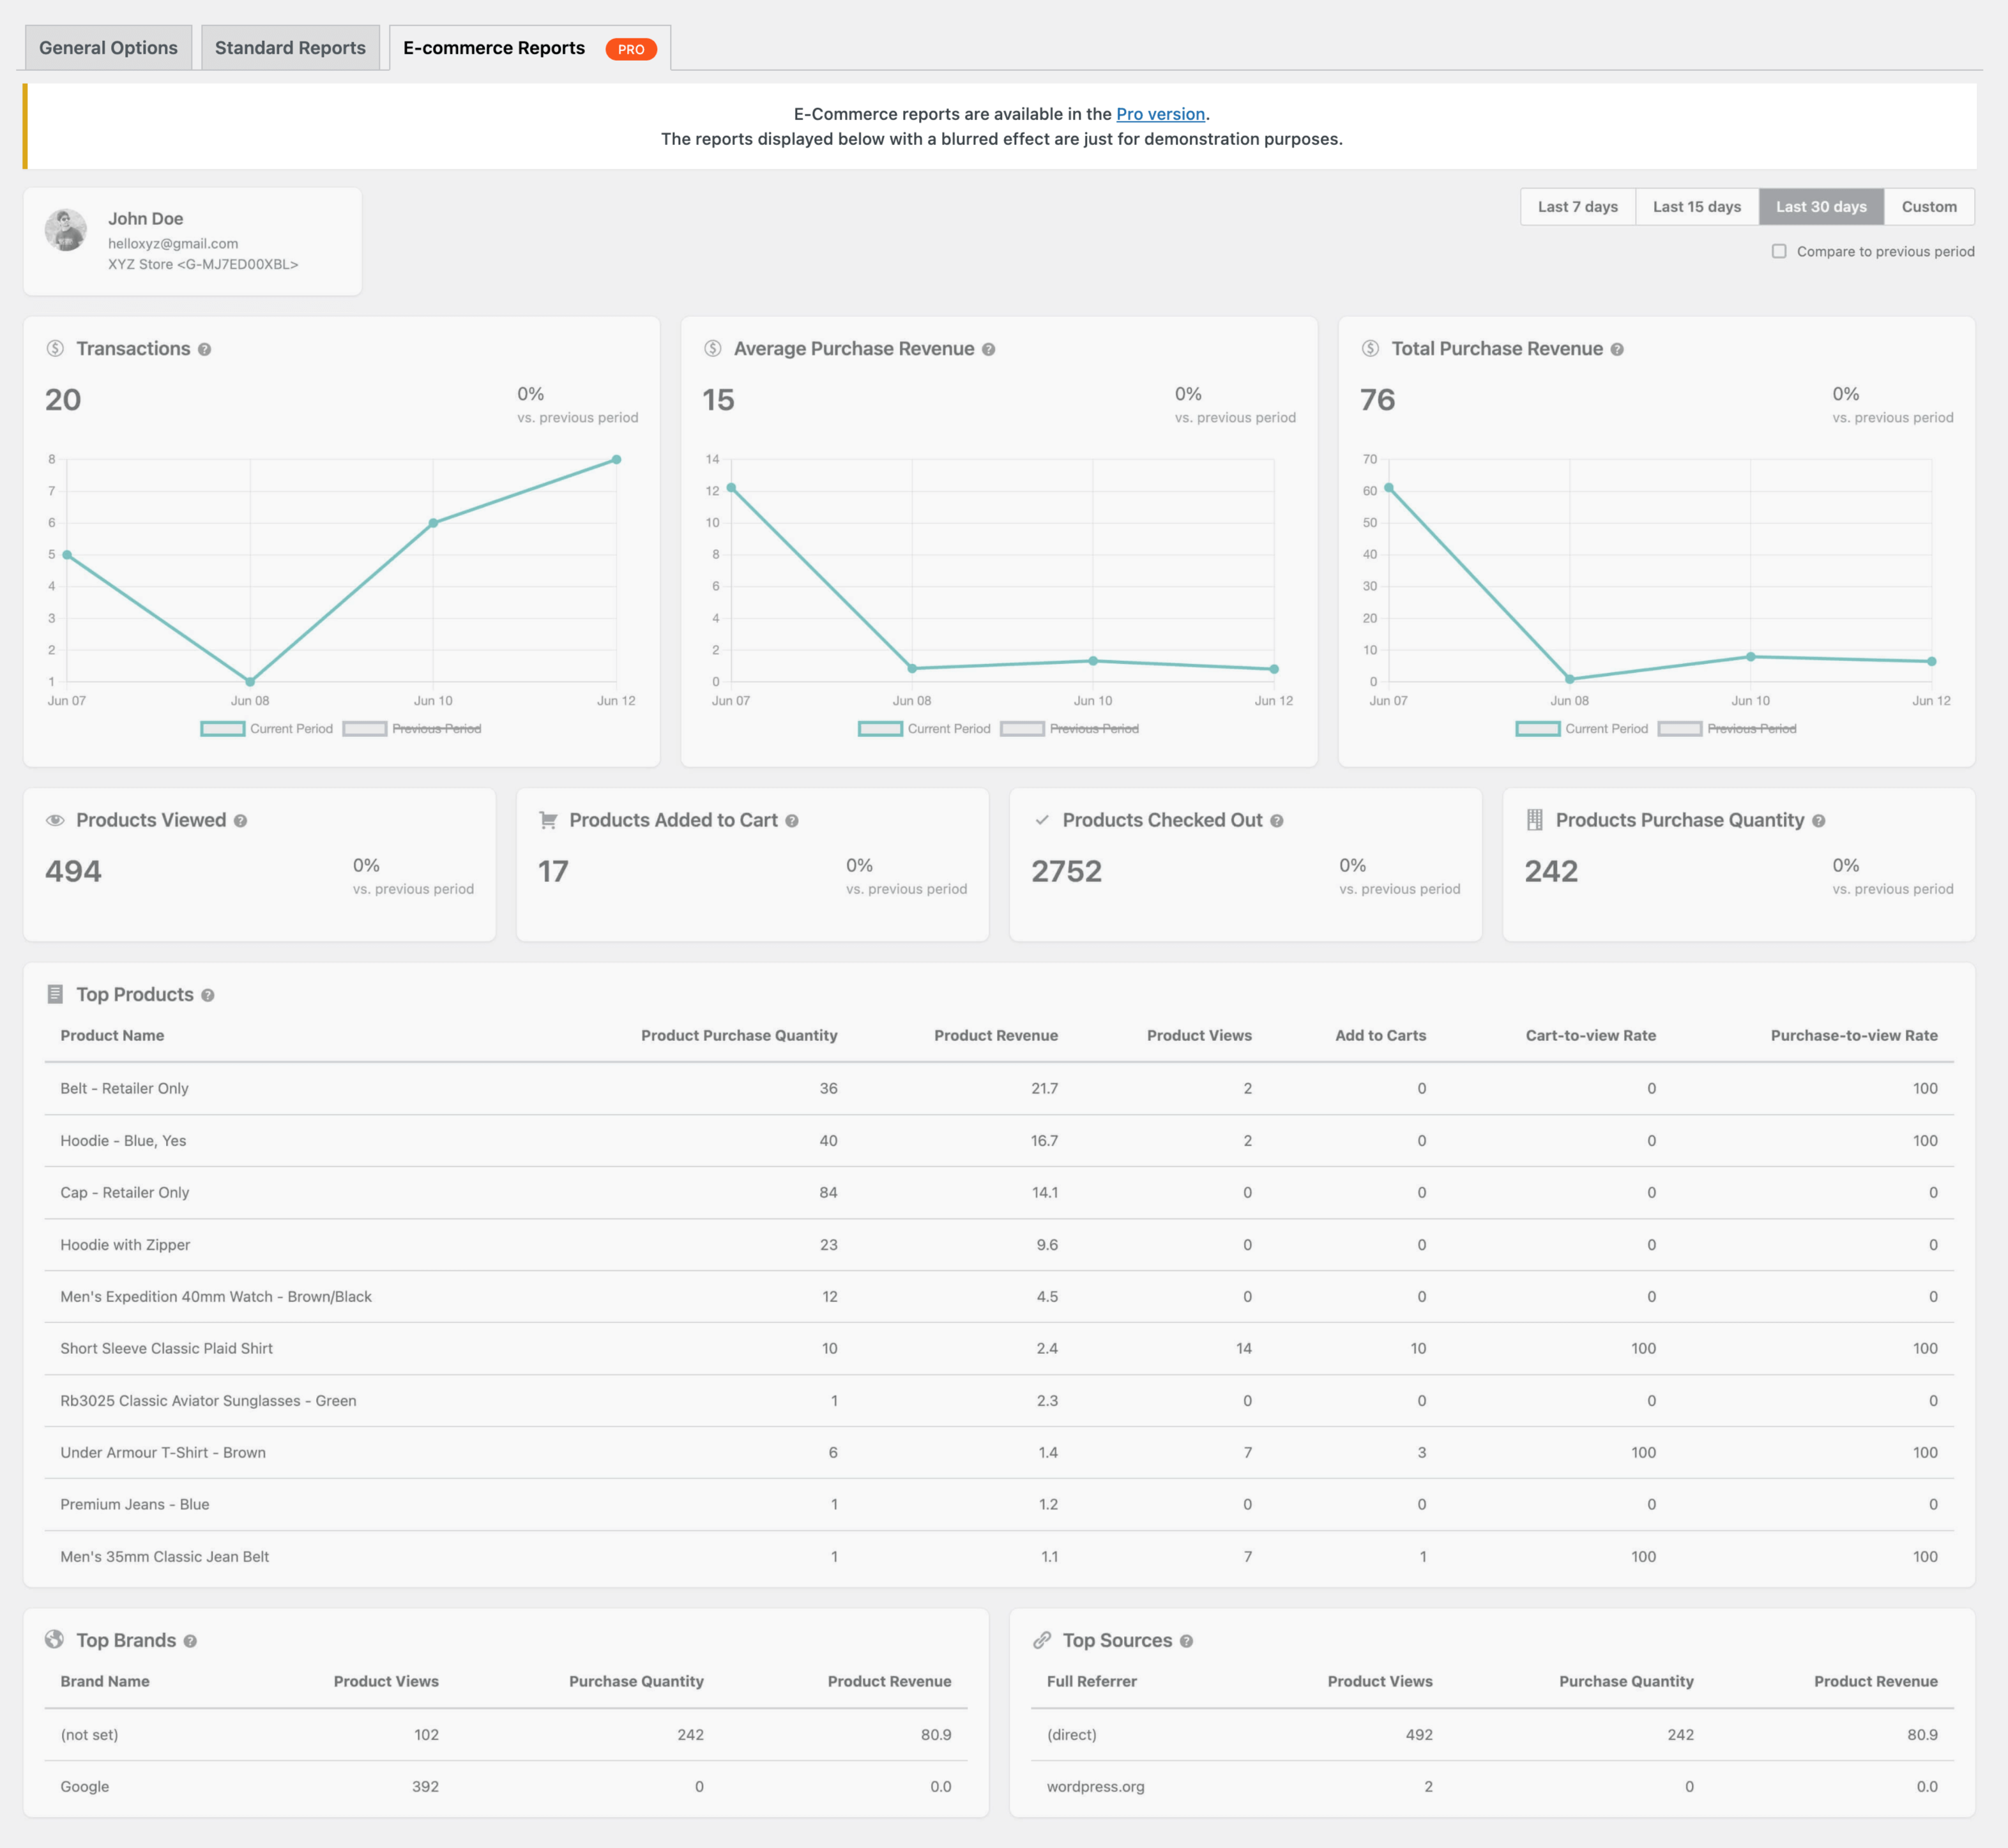Select the Custom date range option
This screenshot has height=1848, width=2008.
click(1929, 206)
